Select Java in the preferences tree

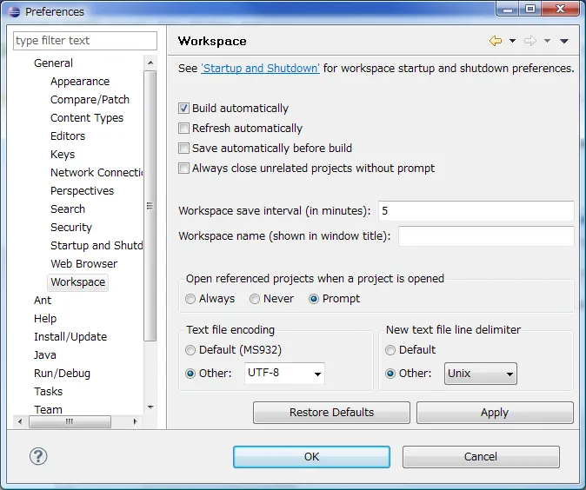(x=45, y=354)
